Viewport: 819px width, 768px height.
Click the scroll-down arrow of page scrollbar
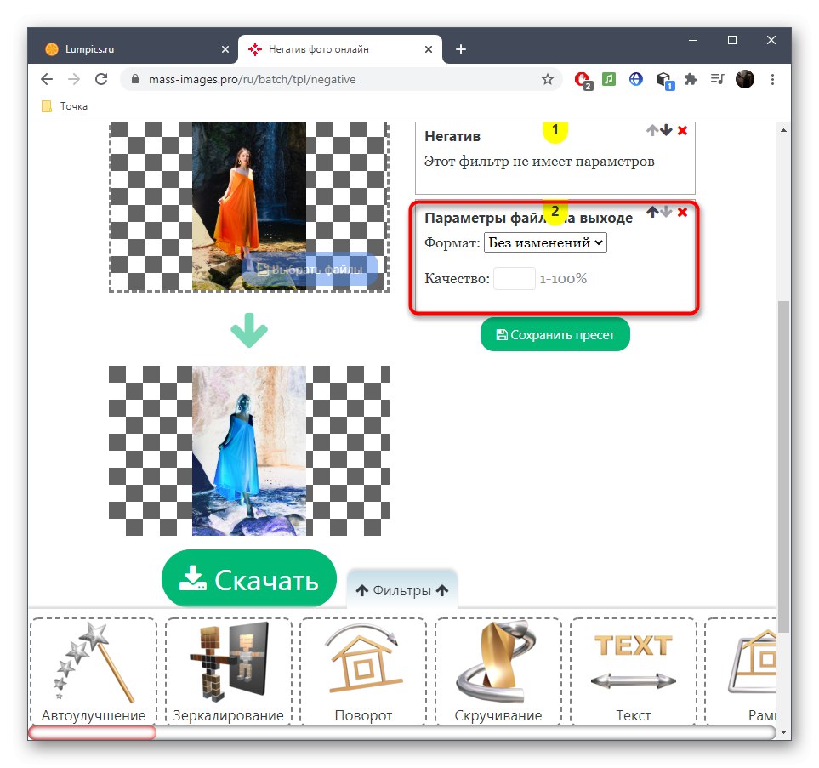[783, 732]
